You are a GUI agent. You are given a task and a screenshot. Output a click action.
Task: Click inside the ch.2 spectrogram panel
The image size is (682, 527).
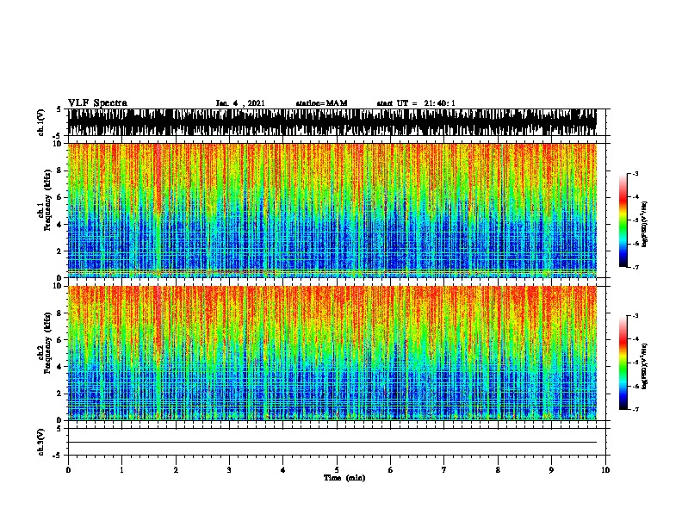tap(332, 353)
